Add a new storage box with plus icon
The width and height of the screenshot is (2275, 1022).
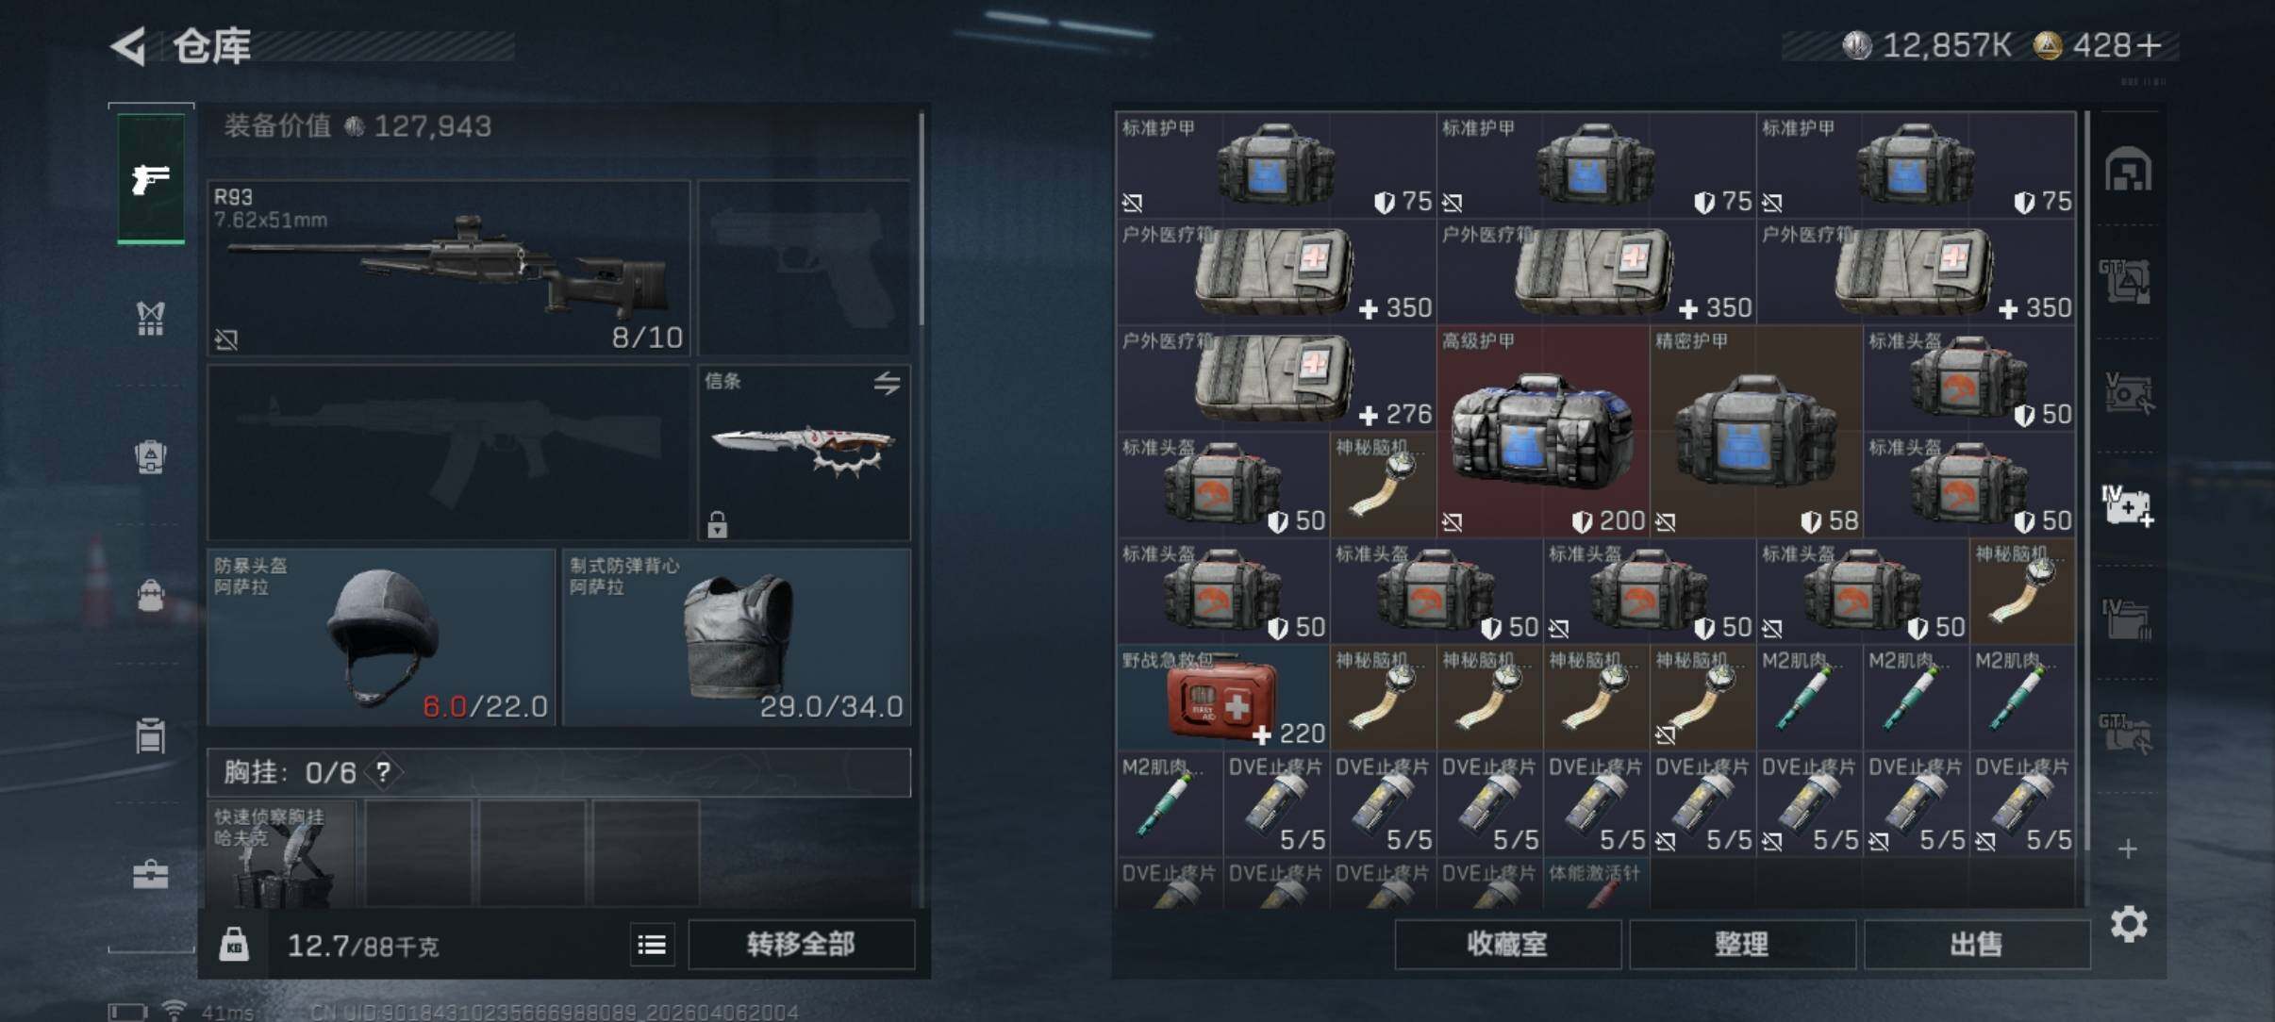(x=2127, y=849)
